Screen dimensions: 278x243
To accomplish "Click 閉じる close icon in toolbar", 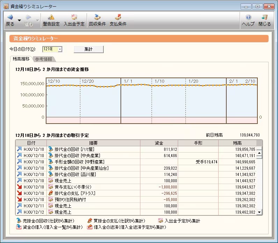I will (x=264, y=17).
